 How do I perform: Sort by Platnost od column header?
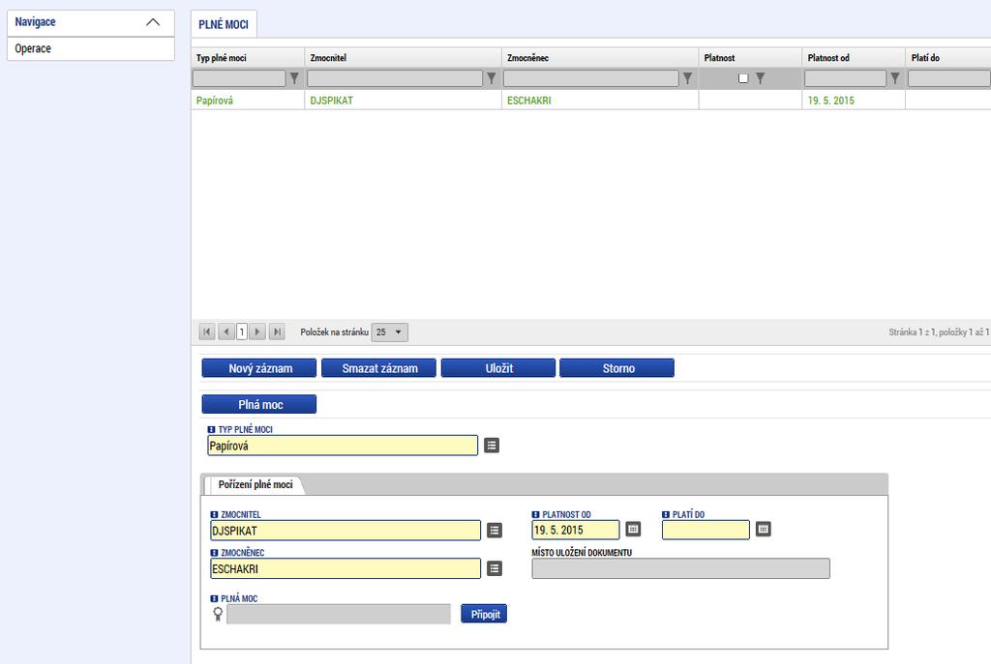click(x=854, y=57)
